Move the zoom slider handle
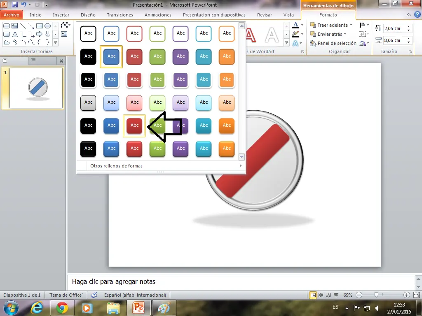The width and height of the screenshot is (422, 316). pos(377,295)
